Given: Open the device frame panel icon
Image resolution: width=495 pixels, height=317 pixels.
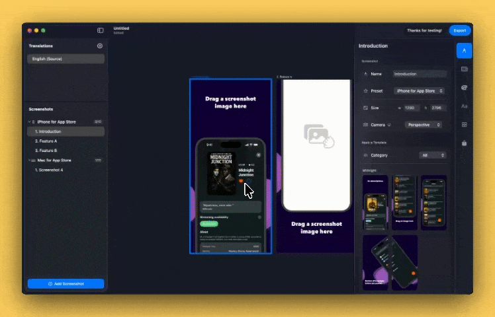Looking at the screenshot, I should tap(464, 69).
